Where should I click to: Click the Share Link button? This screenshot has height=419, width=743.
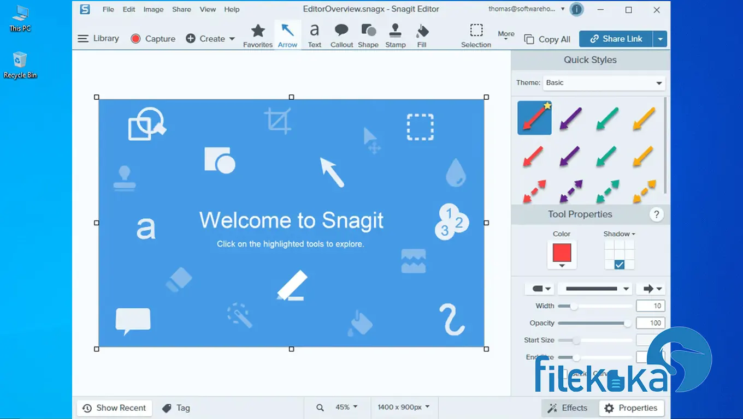click(x=616, y=39)
